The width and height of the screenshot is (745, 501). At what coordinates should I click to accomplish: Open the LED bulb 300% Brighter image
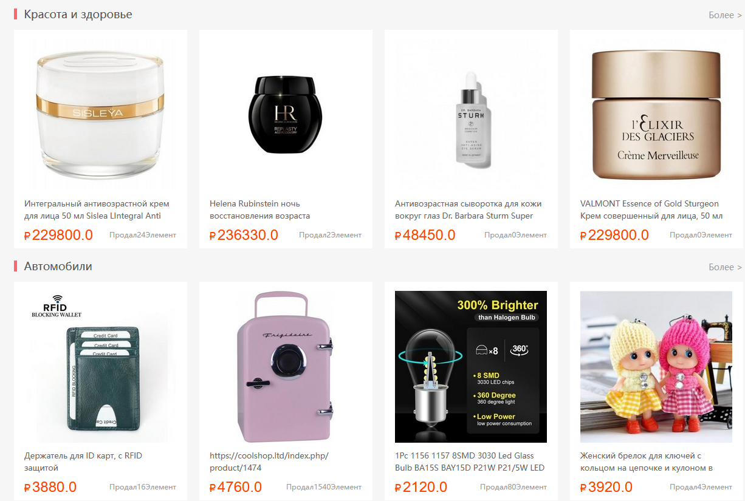(x=471, y=367)
